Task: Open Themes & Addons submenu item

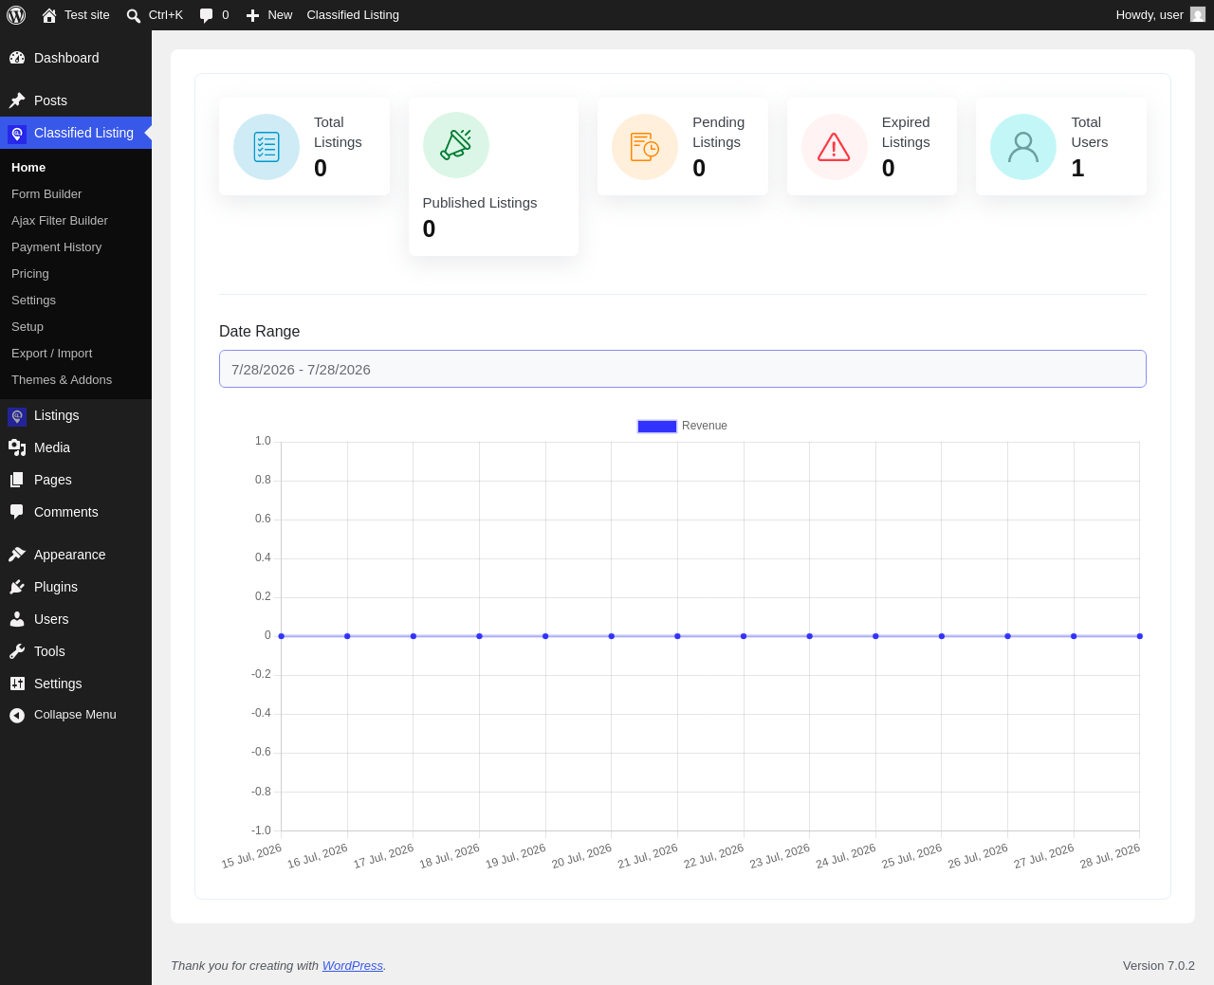Action: 62,379
